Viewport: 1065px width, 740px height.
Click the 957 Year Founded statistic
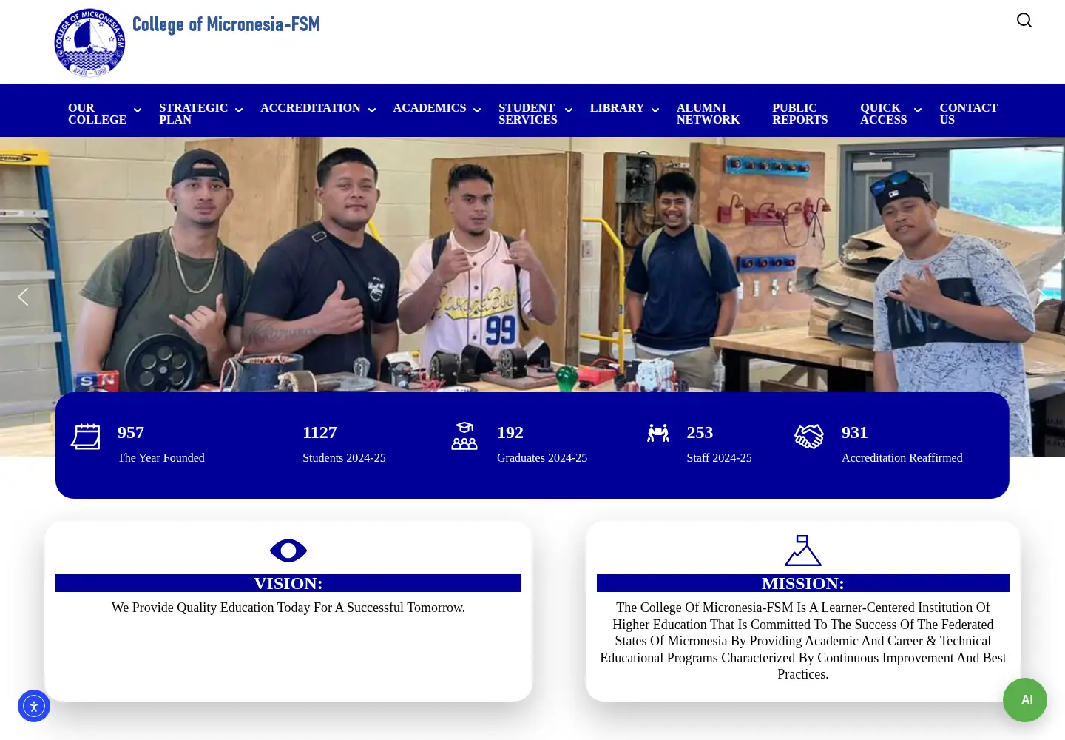161,444
